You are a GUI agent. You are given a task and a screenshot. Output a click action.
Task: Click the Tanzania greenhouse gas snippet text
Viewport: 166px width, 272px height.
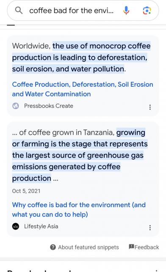(80, 155)
